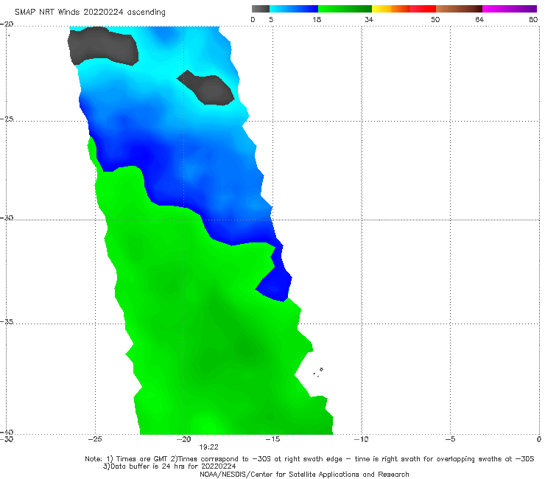Image resolution: width=545 pixels, height=479 pixels.
Task: Click the color scale label '5'
Action: pos(271,19)
